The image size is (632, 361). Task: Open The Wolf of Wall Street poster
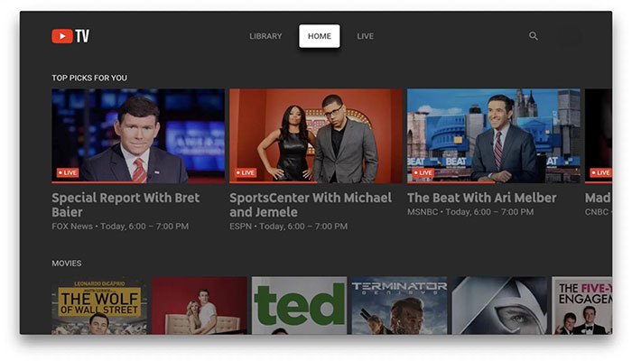click(x=99, y=305)
